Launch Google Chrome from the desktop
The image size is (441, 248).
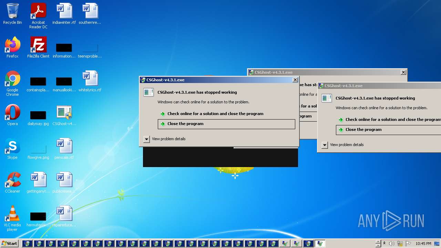point(12,83)
